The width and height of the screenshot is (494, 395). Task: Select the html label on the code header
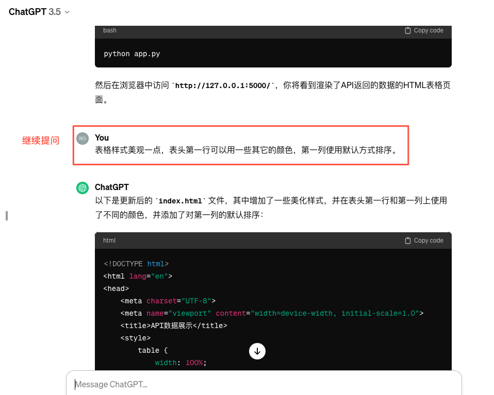click(109, 240)
